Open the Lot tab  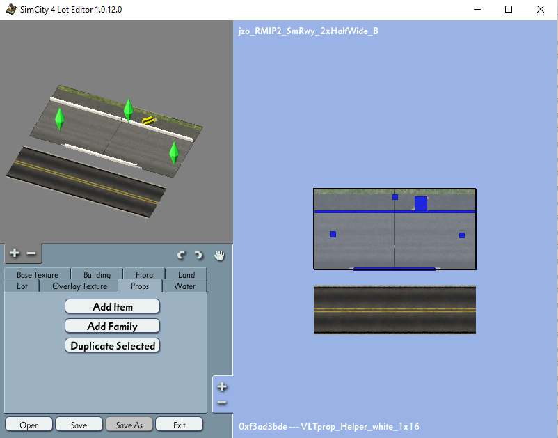[x=22, y=286]
